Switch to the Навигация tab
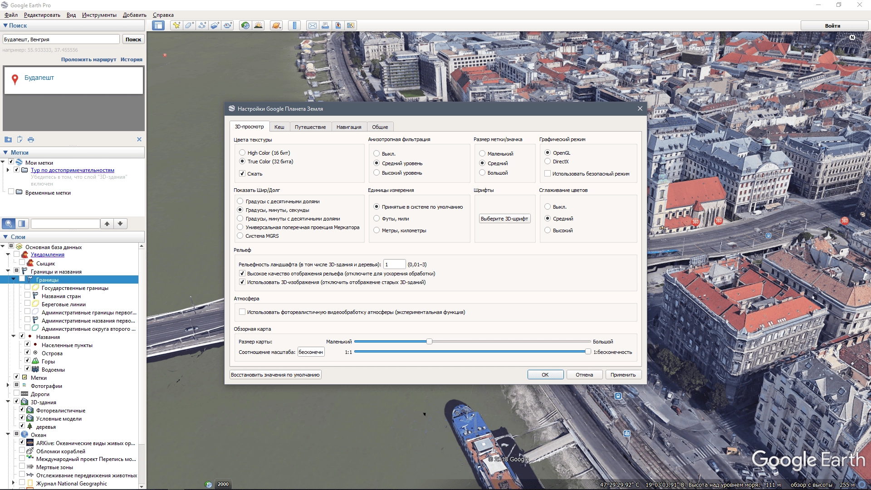871x490 pixels. coord(349,127)
